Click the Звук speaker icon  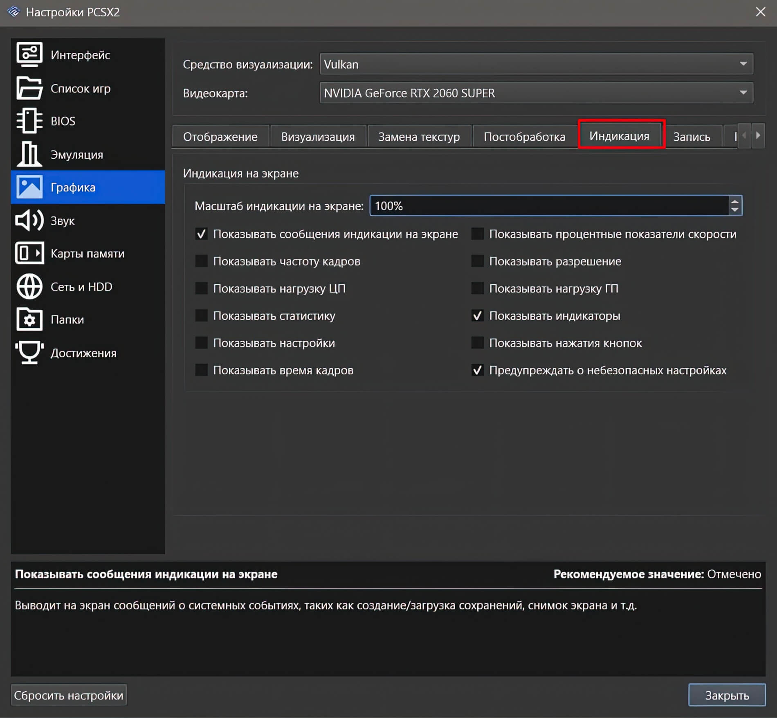pos(29,221)
